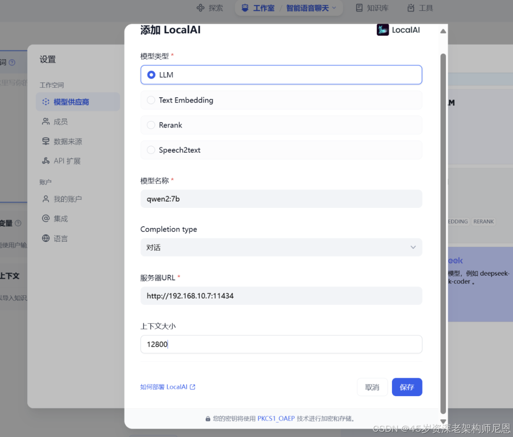
Task: Click the dialog vertical scrollbar thumb
Action: coord(443,234)
